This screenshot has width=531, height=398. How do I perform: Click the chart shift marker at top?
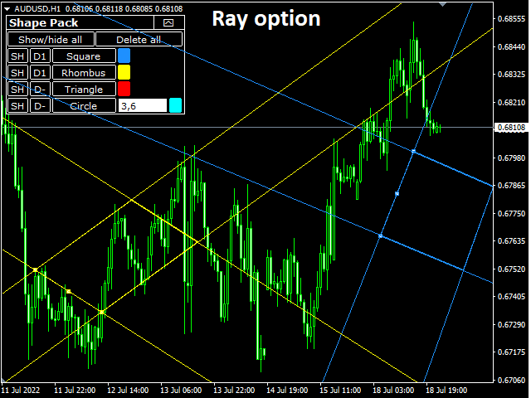click(442, 4)
